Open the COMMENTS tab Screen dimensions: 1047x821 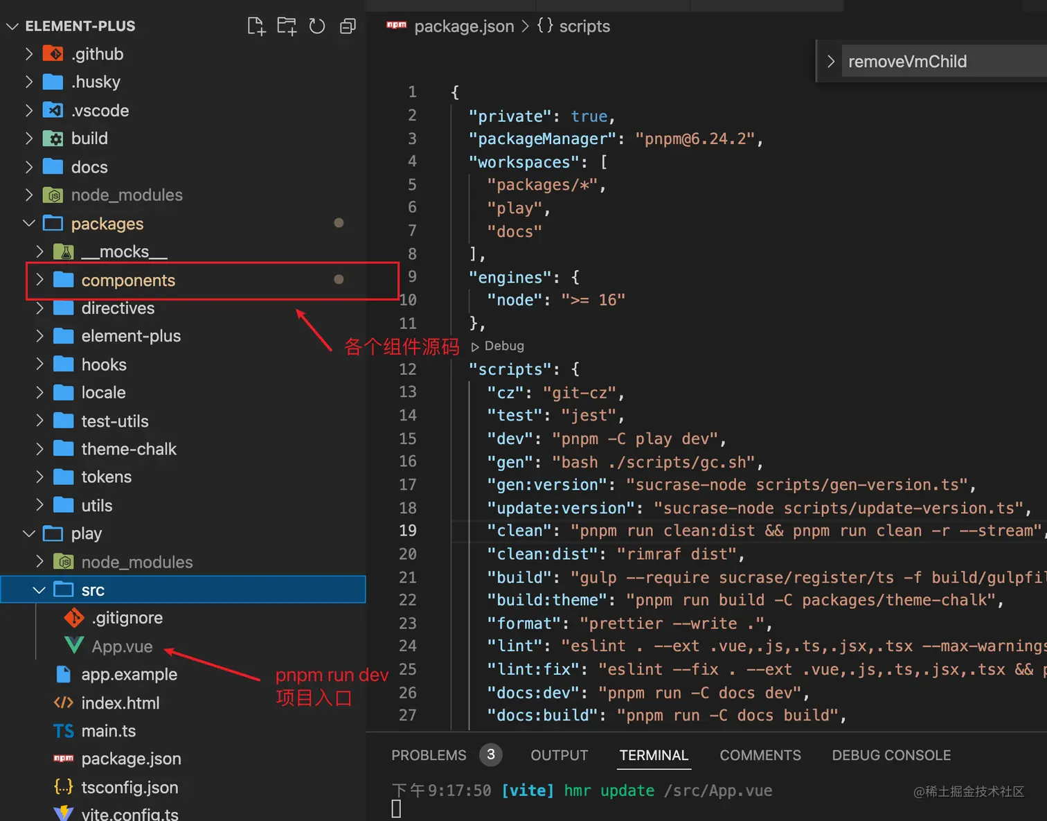coord(760,755)
